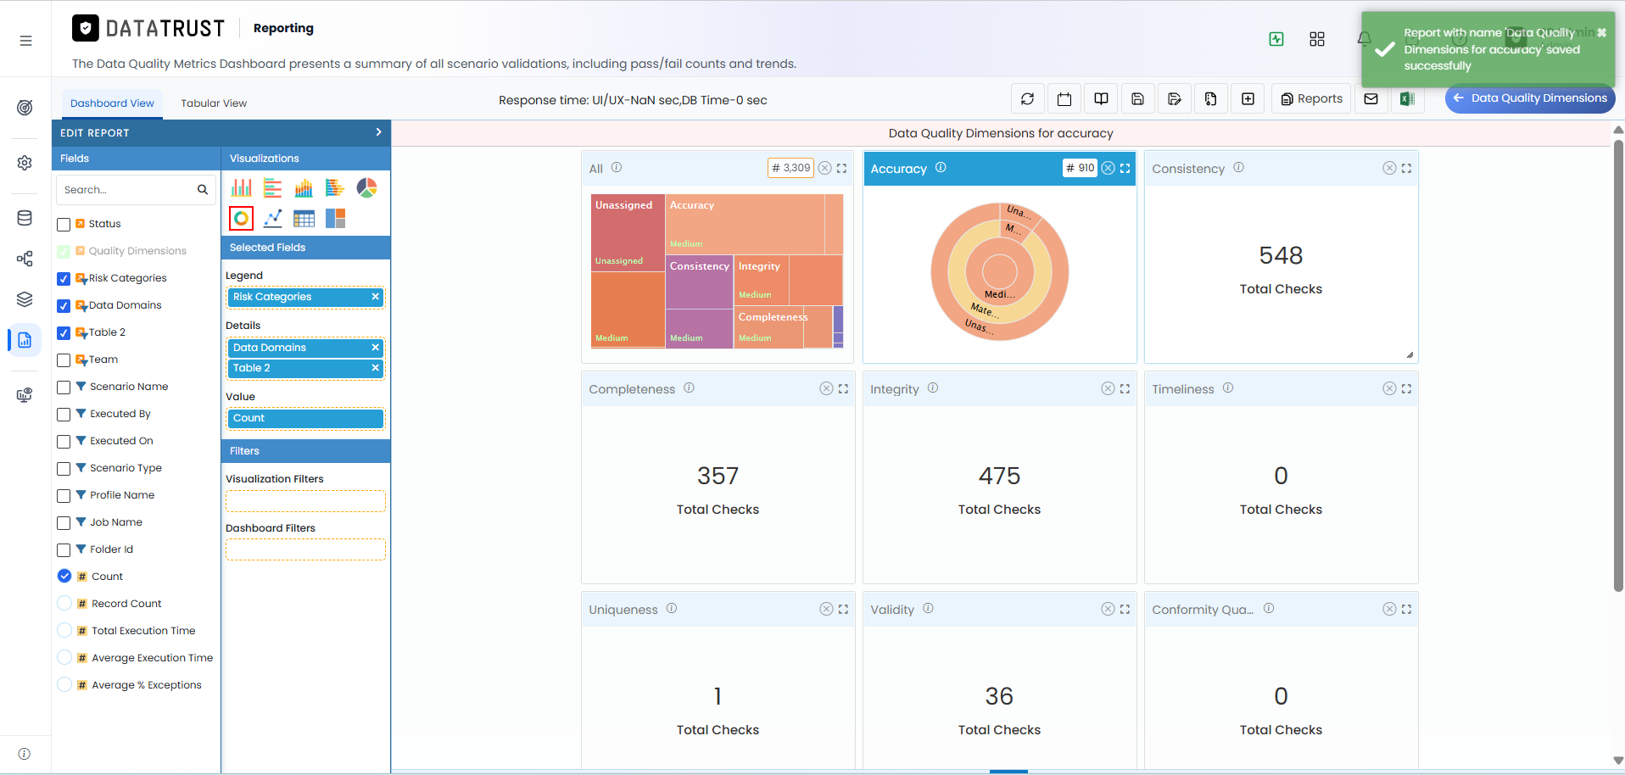The image size is (1625, 775).
Task: Go back to Data Quality Dimensions
Action: click(x=1530, y=98)
